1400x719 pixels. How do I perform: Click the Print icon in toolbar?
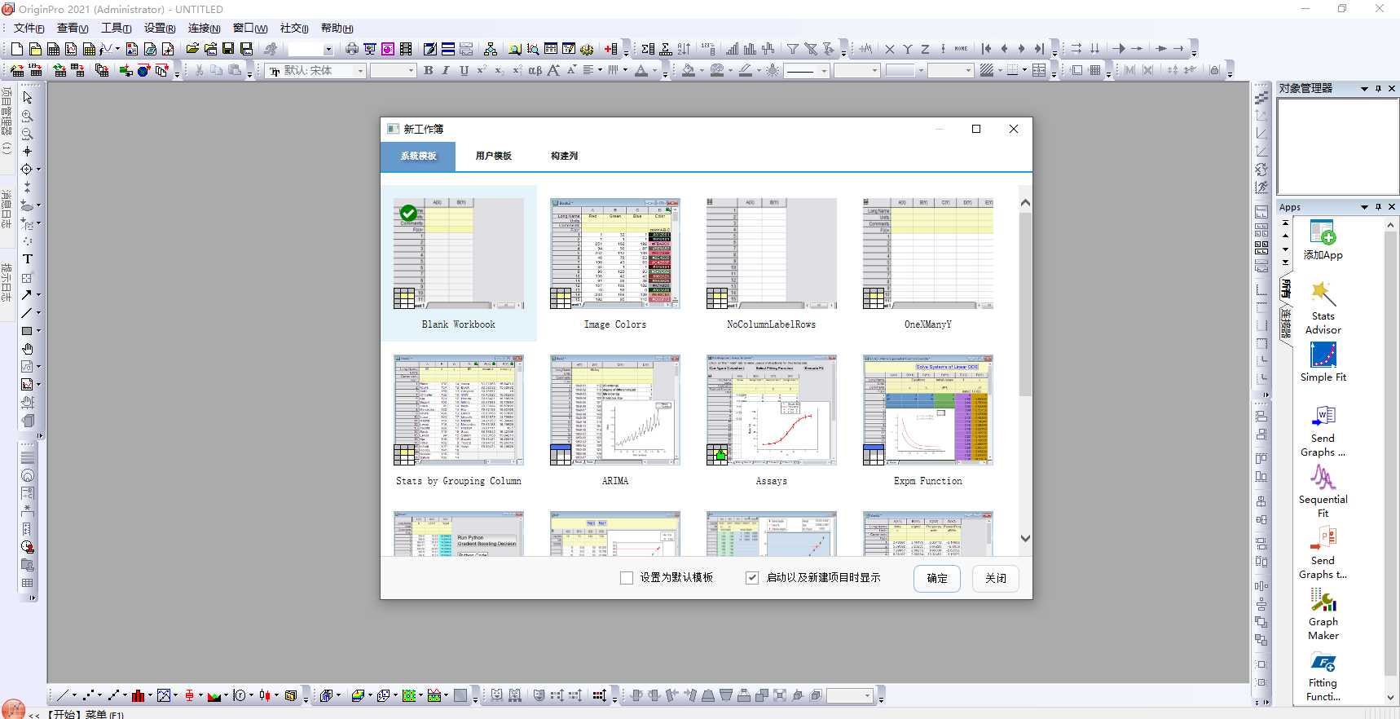pos(351,49)
